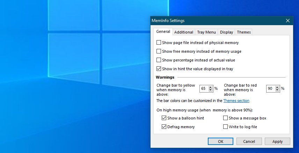Click the yellow threshold value field showing 65
The height and width of the screenshot is (153, 299).
204,89
